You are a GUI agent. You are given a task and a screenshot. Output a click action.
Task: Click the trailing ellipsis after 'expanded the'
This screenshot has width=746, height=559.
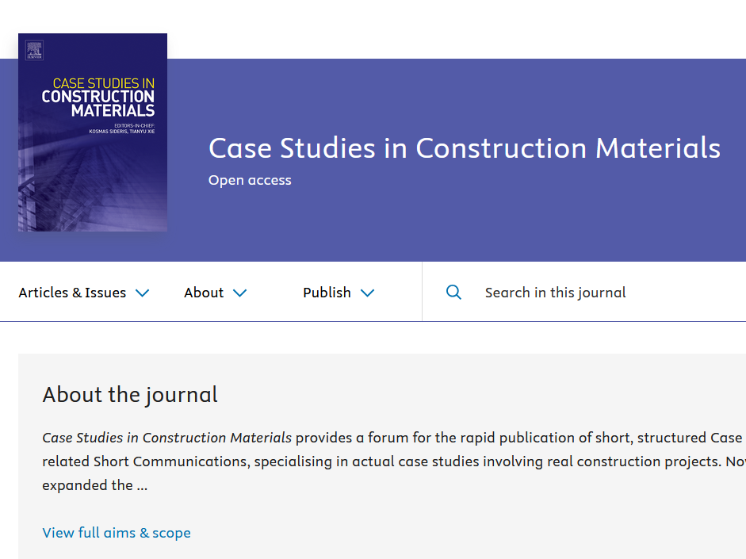coord(142,486)
